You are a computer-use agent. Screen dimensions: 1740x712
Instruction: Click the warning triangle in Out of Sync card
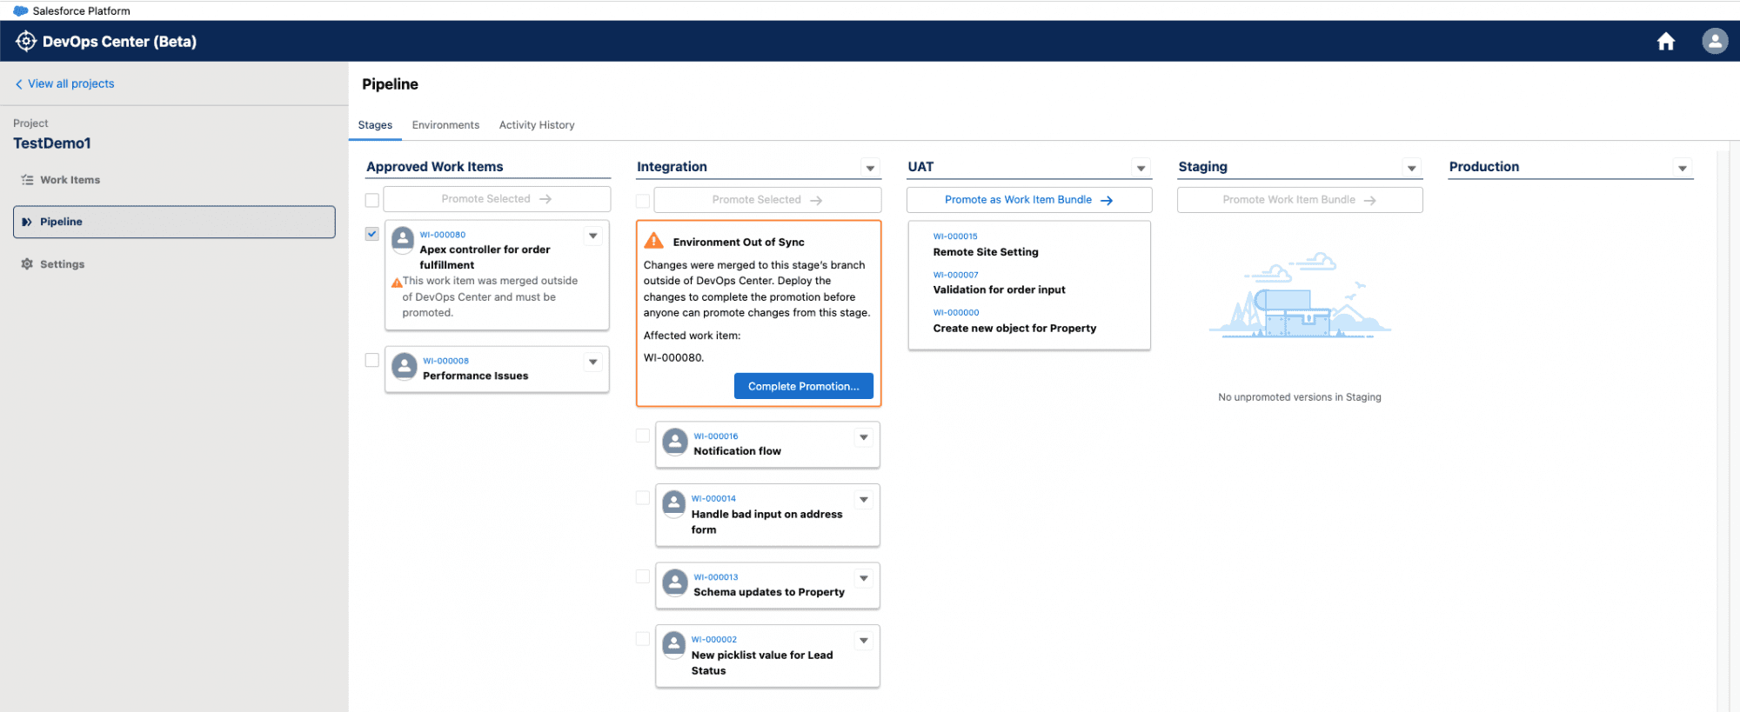tap(654, 242)
